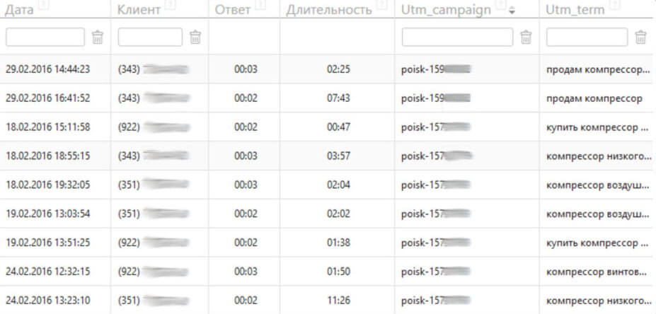Screen dimensions: 656x314
Task: Open help icon next to Длительность header
Action: tap(381, 5)
